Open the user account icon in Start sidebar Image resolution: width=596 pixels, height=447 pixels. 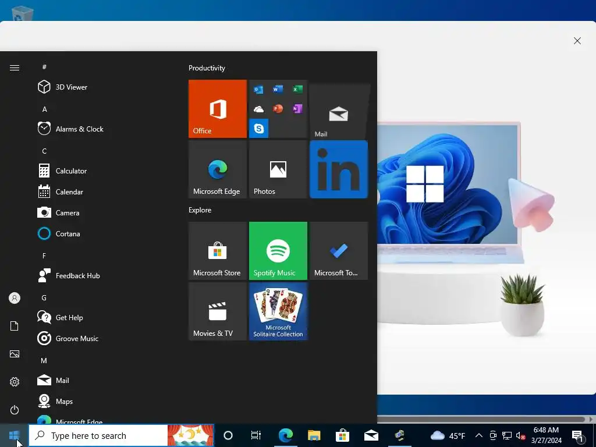[x=15, y=298]
